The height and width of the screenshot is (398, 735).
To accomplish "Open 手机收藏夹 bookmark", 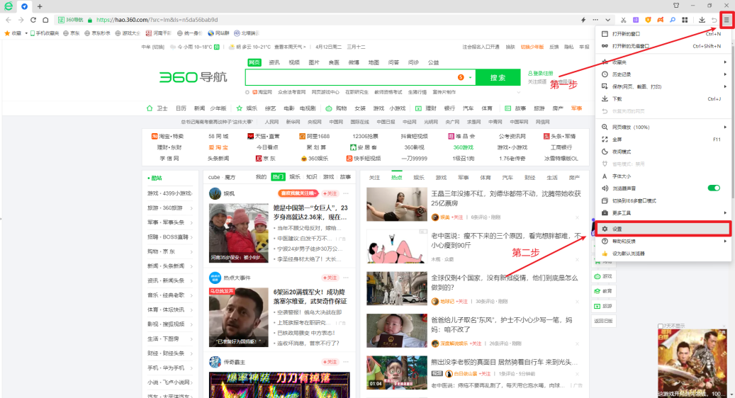I will (45, 33).
